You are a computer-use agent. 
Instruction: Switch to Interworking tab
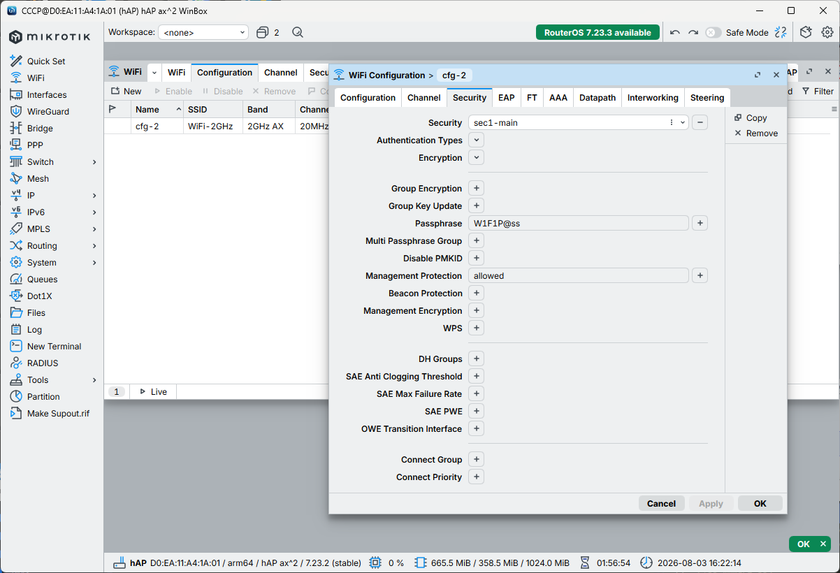(653, 98)
